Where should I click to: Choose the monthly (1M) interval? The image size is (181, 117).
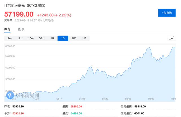coord(84,38)
